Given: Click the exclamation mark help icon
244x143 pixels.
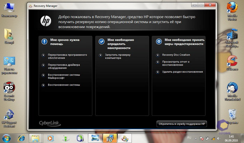Looking at the screenshot, I should [x=44, y=42].
